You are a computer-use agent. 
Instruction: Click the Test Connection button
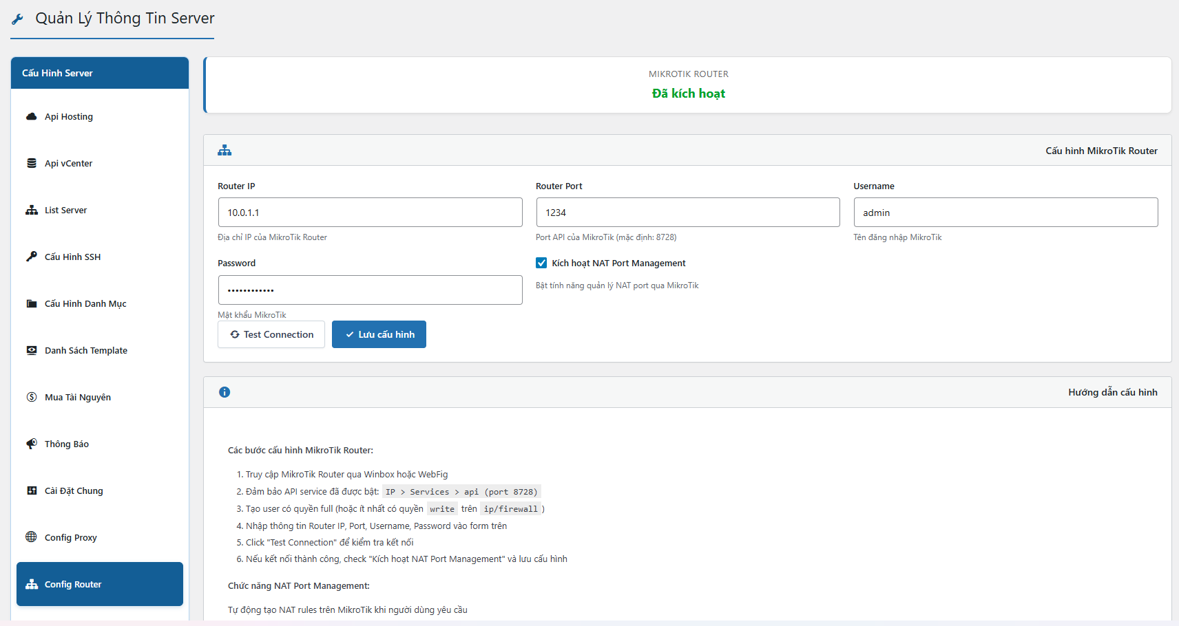[x=271, y=334]
